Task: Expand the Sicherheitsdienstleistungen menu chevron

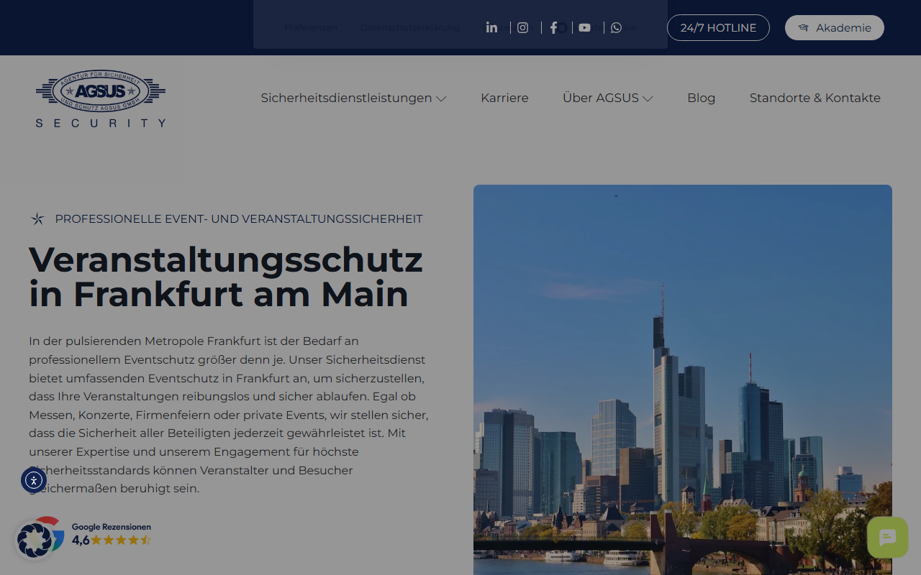Action: click(441, 98)
